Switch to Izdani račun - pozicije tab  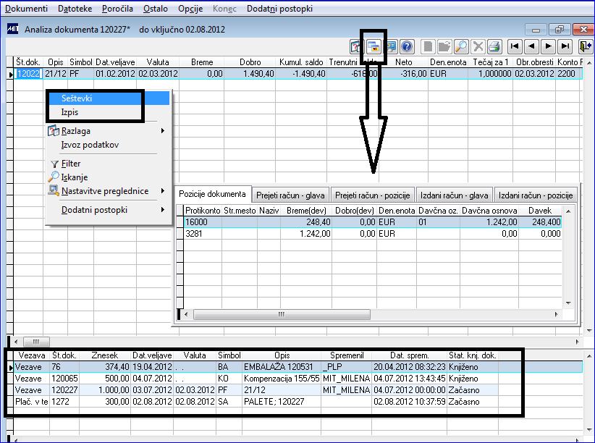click(536, 195)
